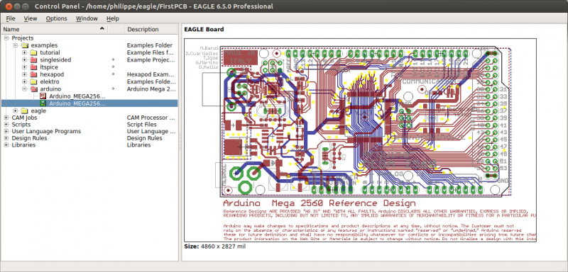Expand the ltspice project node
This screenshot has height=272, width=568.
[25, 67]
